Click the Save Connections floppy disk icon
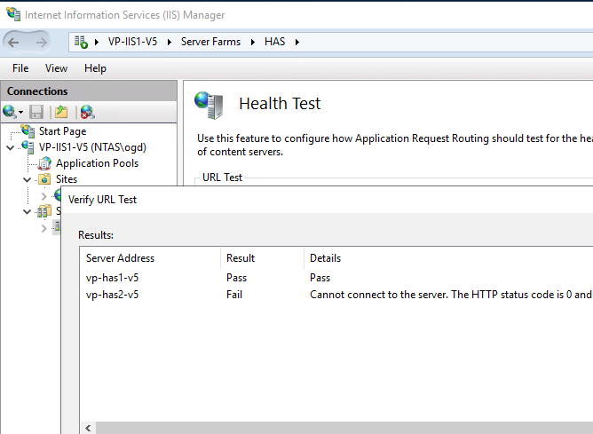This screenshot has width=593, height=434. click(36, 112)
